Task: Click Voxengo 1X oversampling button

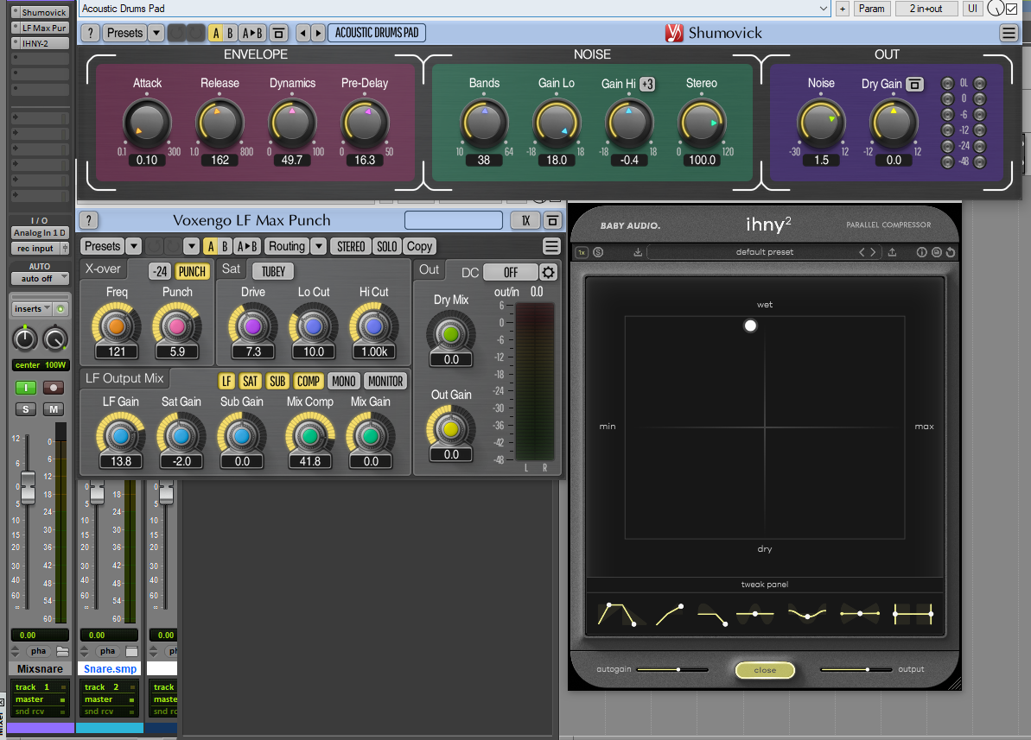Action: pos(526,220)
